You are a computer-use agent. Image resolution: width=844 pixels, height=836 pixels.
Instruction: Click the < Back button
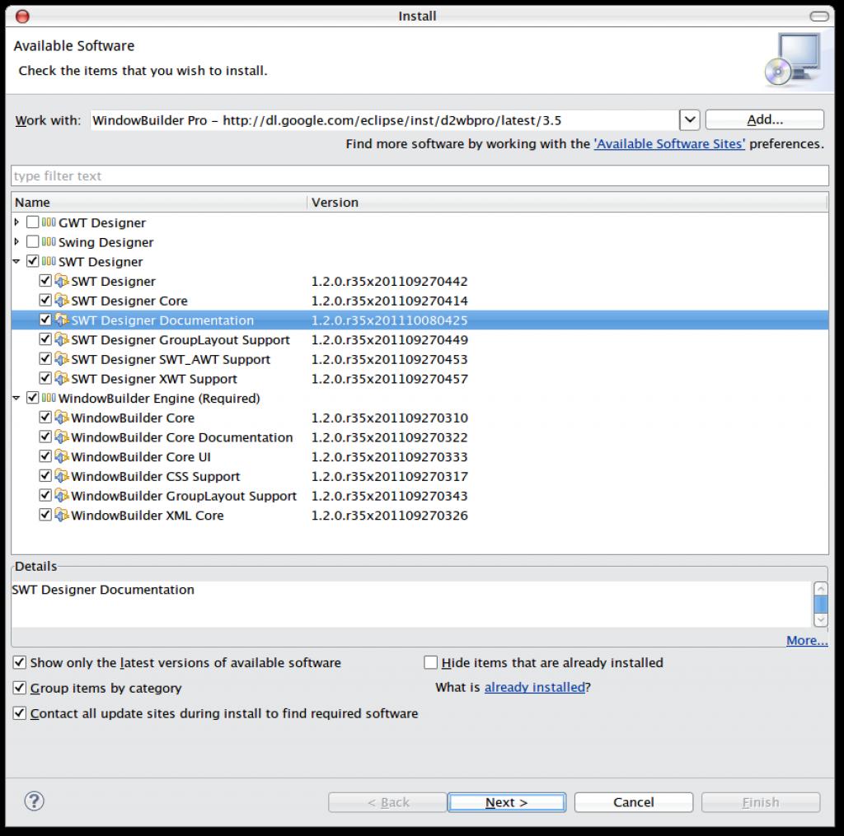click(387, 802)
